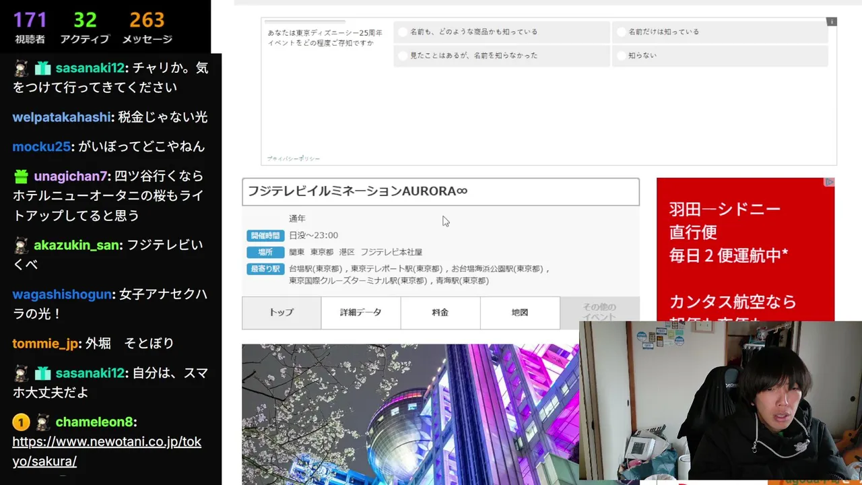This screenshot has width=862, height=485.
Task: Click the number 1 badge beside chameleon8
Action: pyautogui.click(x=21, y=422)
